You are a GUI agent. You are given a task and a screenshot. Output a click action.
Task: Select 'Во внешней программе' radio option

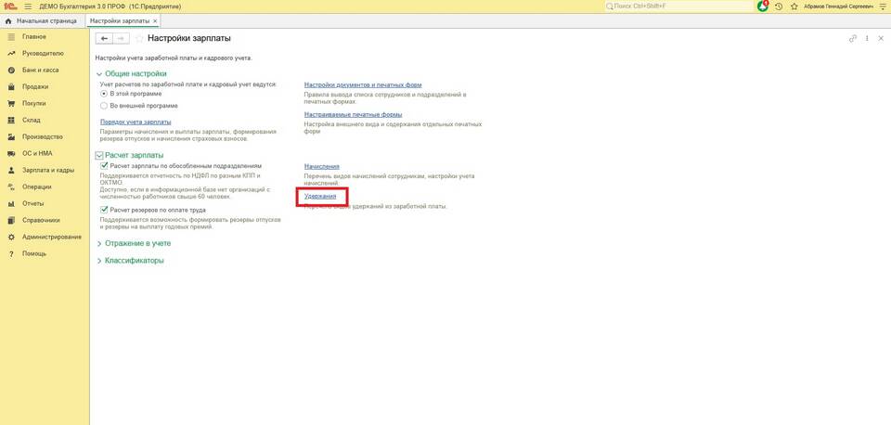(104, 106)
